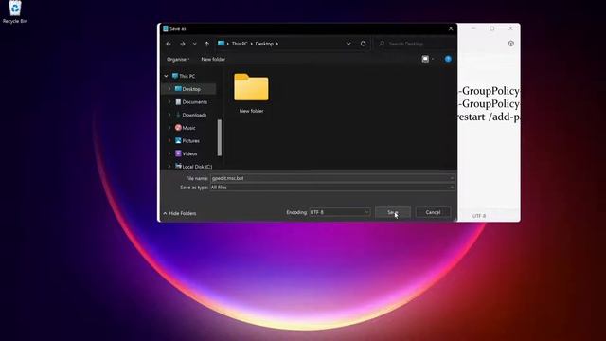Close the Save as dialog
This screenshot has width=606, height=341.
point(451,28)
